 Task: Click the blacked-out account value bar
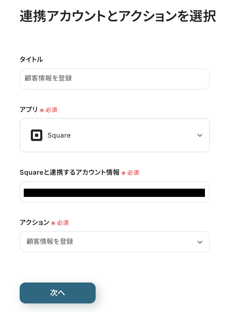pos(114,193)
